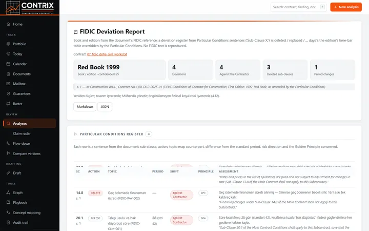Export report as Markdown
369x231 pixels.
[85, 107]
